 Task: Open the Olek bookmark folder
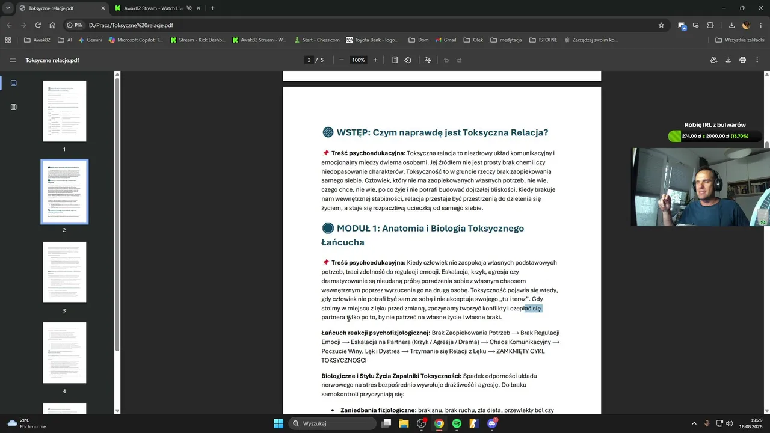[473, 40]
